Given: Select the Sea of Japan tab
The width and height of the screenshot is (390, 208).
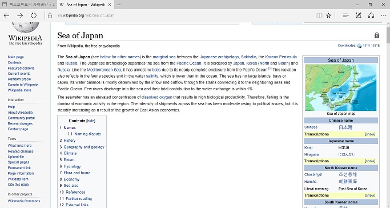Looking at the screenshot, I should click(x=85, y=5).
